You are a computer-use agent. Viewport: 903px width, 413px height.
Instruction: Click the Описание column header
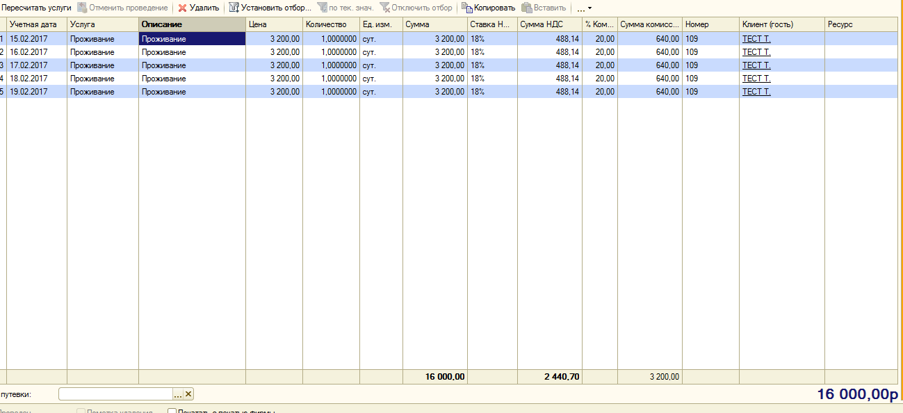coord(192,24)
